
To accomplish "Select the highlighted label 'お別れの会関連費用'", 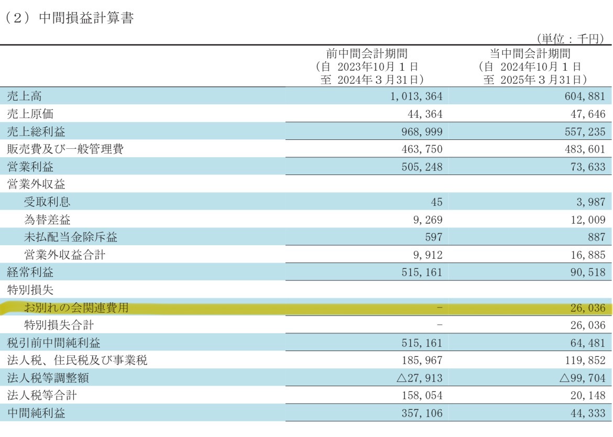I will [76, 308].
